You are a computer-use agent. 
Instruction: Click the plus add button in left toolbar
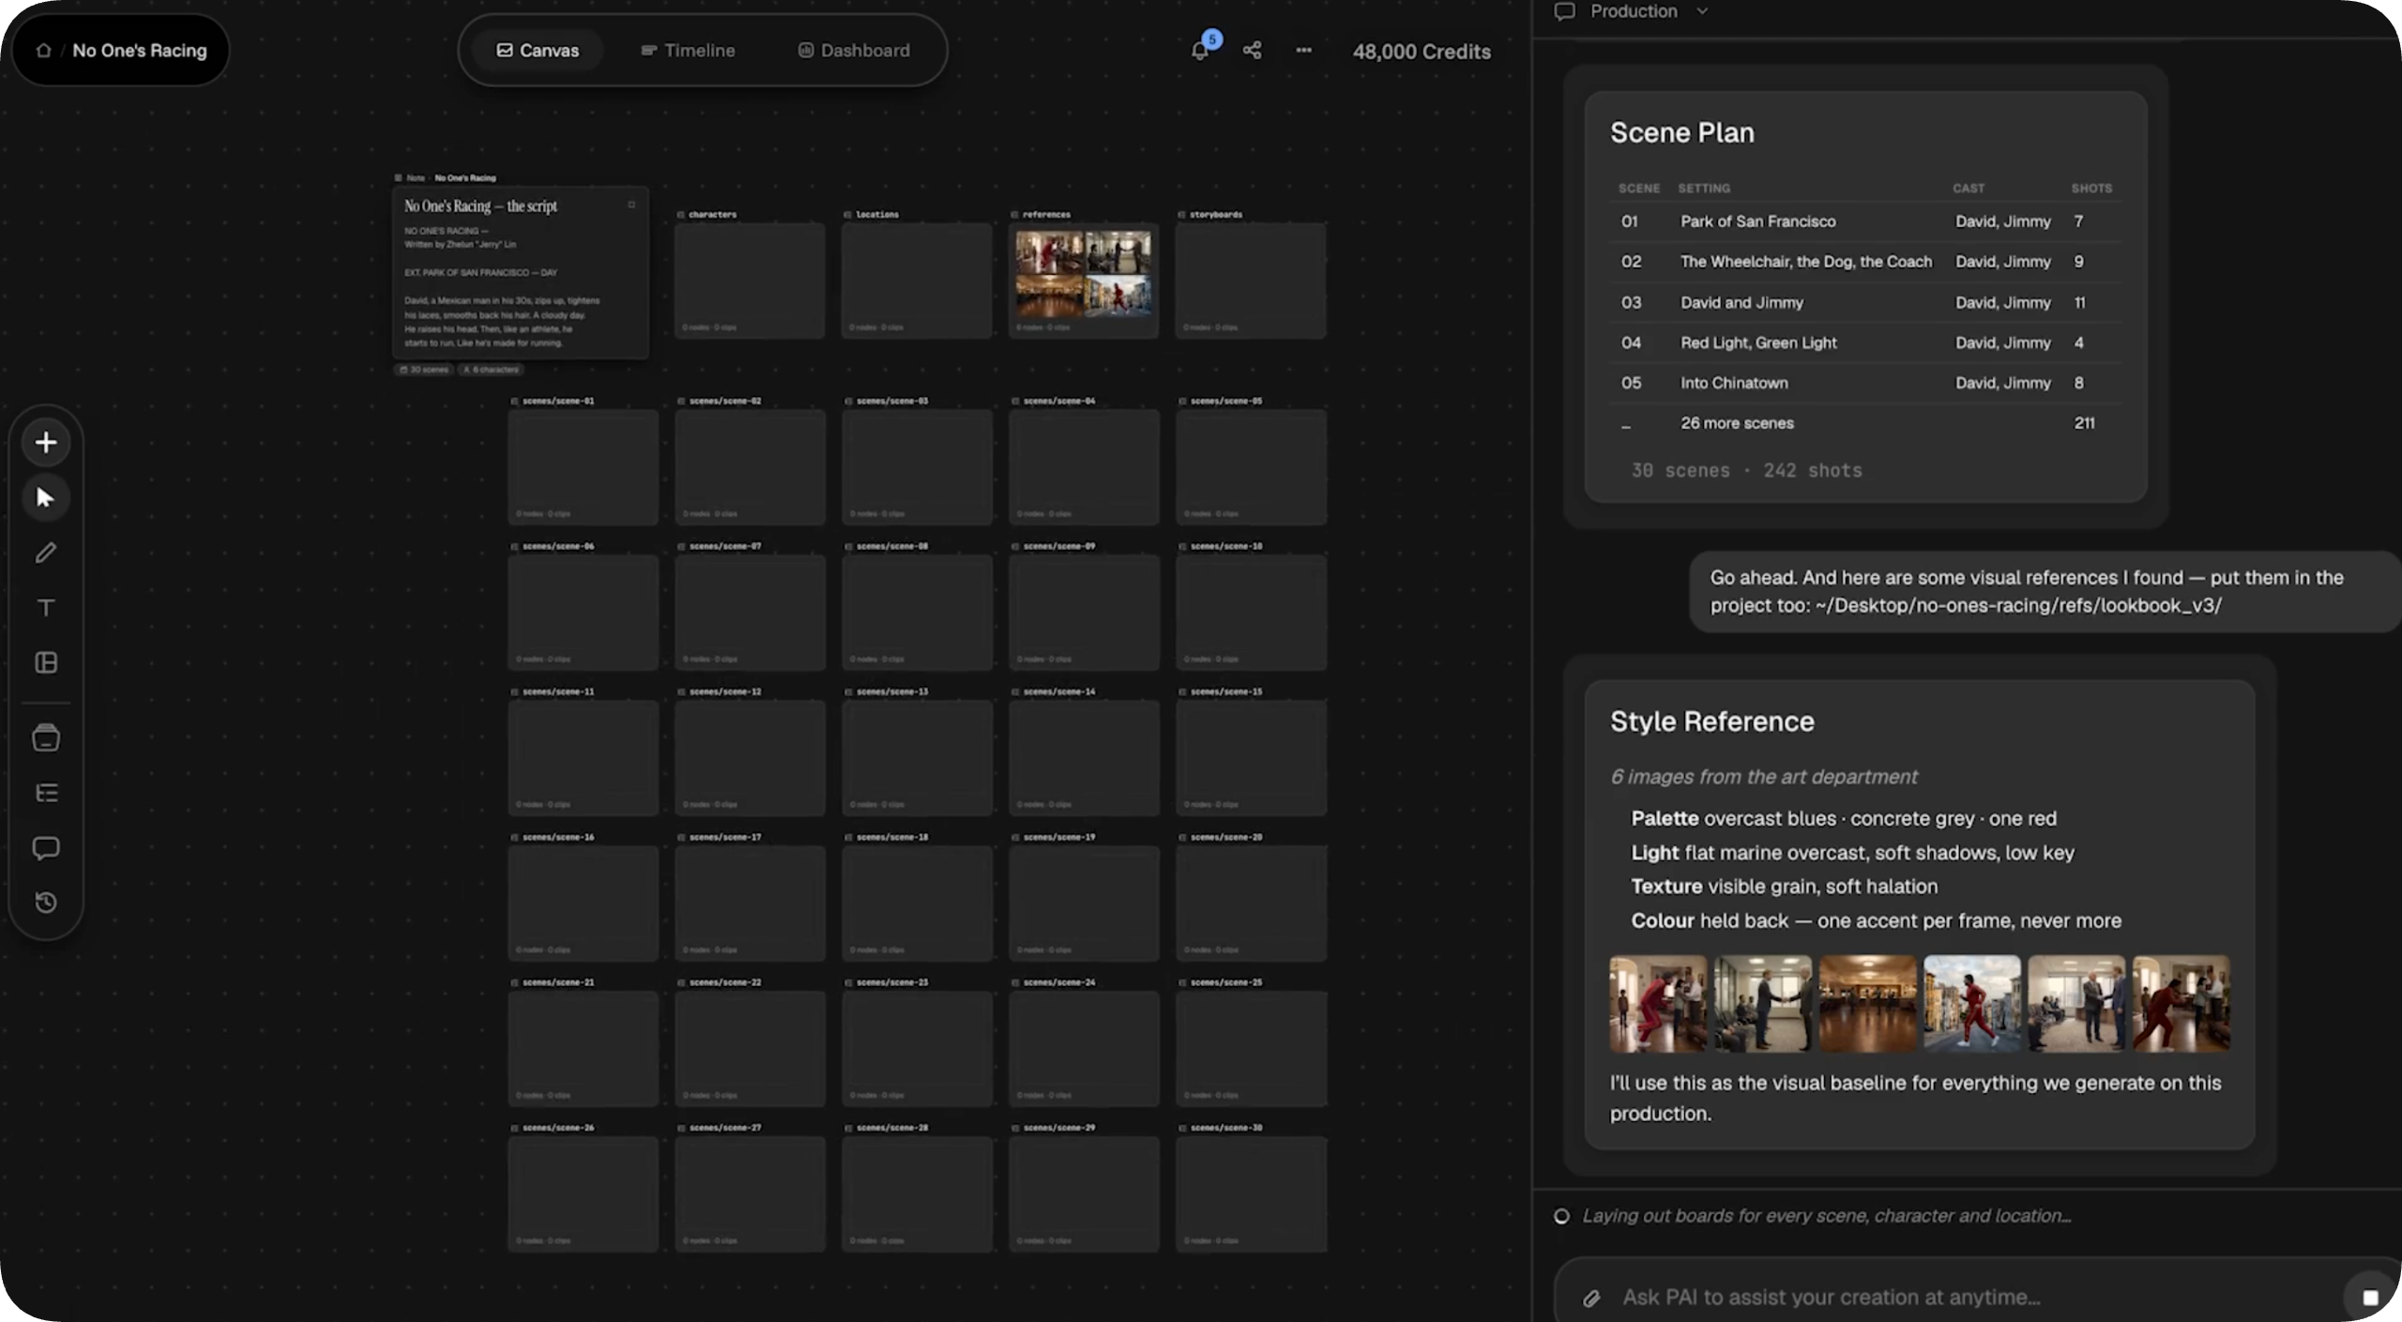(x=45, y=442)
